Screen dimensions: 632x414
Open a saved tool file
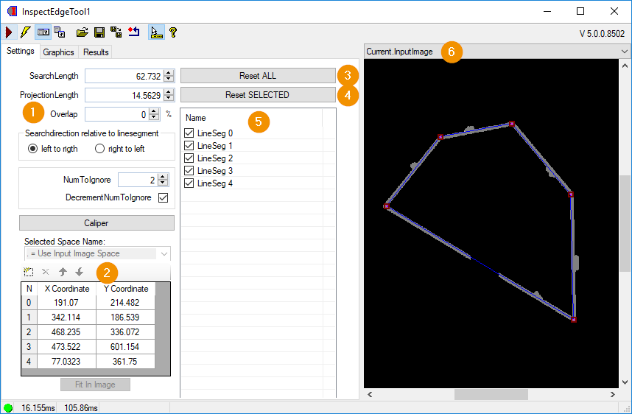82,32
